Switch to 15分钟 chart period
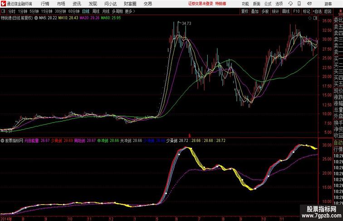 (47, 11)
